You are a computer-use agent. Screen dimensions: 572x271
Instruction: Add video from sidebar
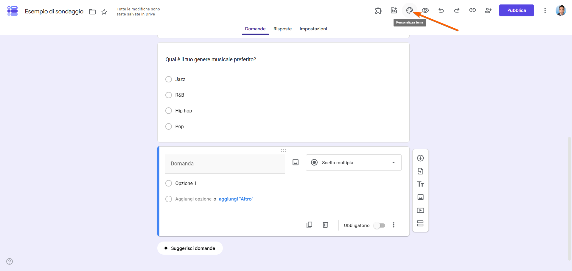(x=420, y=210)
